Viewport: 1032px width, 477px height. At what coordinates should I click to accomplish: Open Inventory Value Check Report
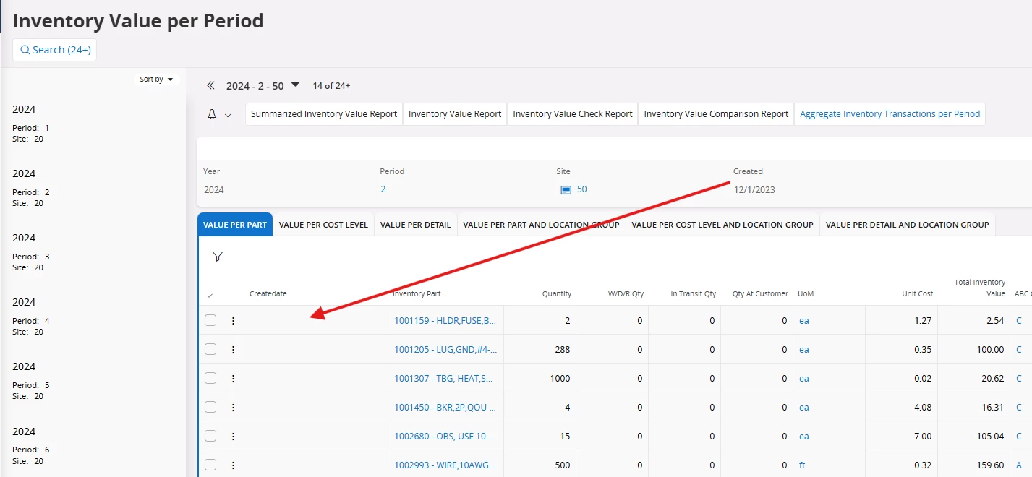coord(573,114)
